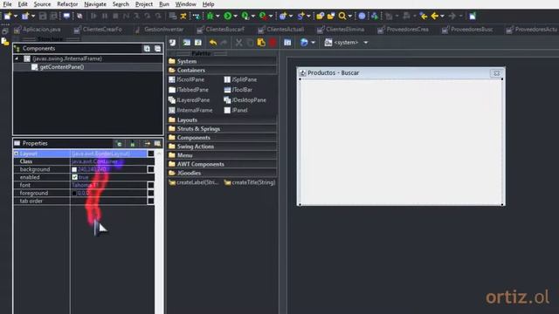Select createTitle(String) from JGoodies palette
Image resolution: width=559 pixels, height=314 pixels.
(250, 182)
